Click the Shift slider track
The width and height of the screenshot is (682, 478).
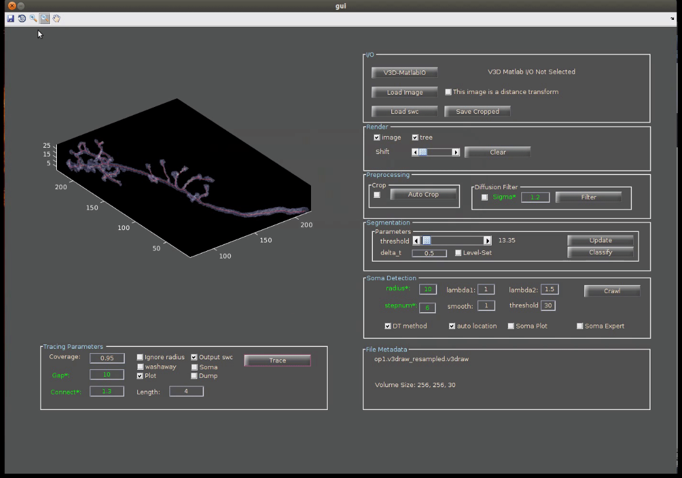point(439,152)
